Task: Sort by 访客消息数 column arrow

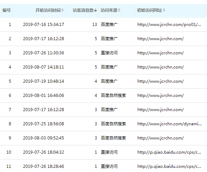Action: (95, 10)
